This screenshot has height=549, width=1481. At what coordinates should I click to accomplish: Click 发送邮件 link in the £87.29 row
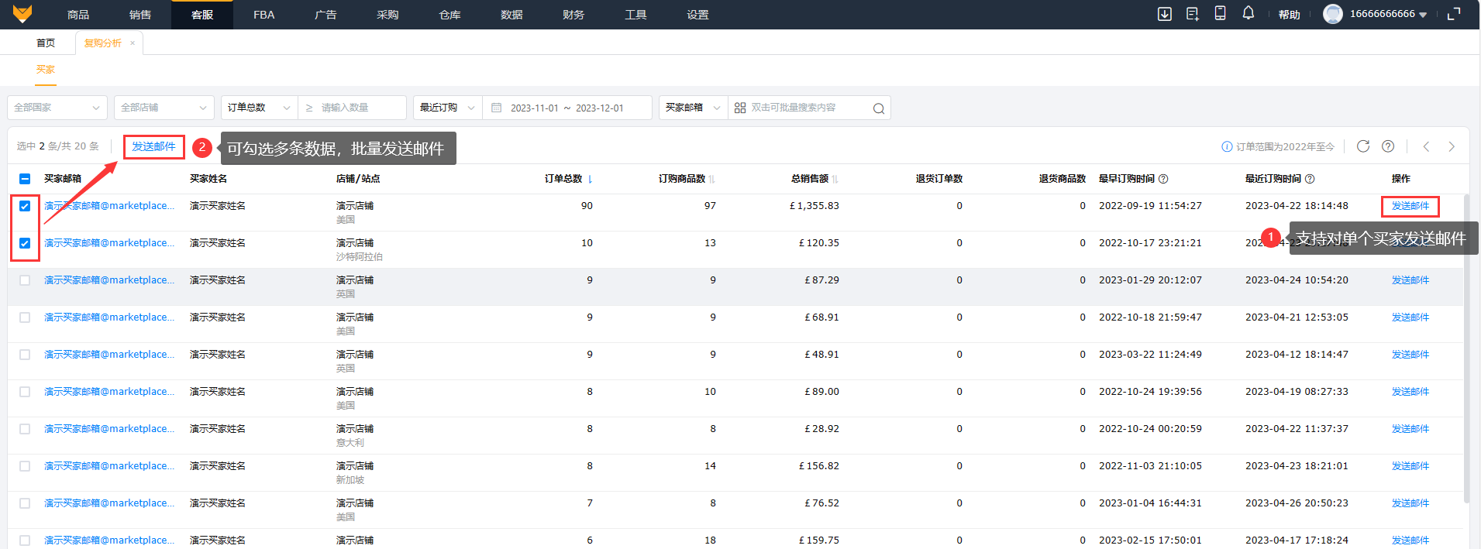(x=1410, y=280)
